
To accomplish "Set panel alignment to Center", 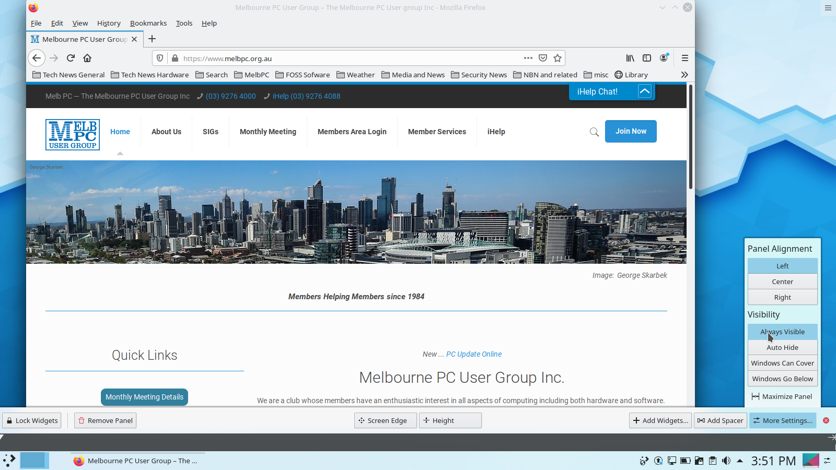I will 782,281.
